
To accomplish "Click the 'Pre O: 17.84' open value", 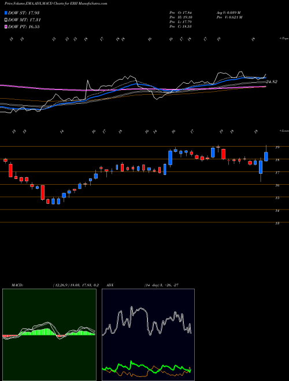I will [181, 13].
